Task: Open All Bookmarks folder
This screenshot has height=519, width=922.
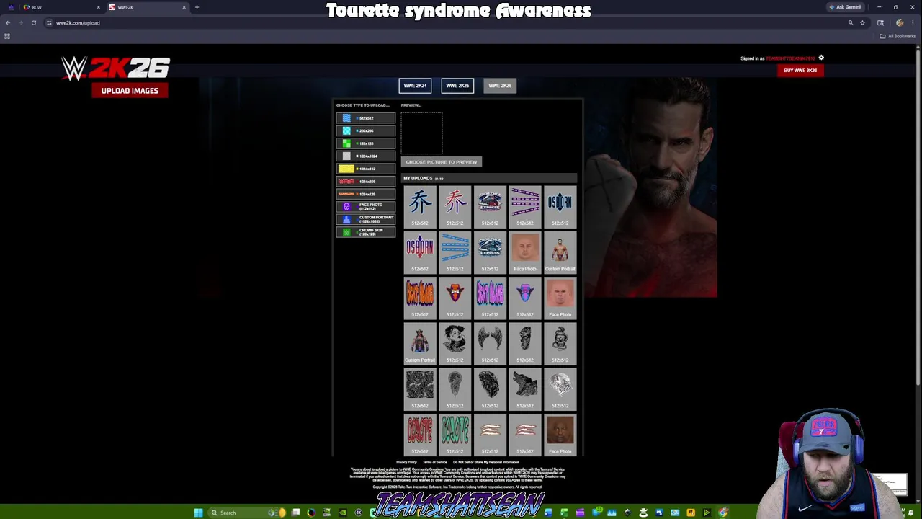Action: tap(898, 36)
